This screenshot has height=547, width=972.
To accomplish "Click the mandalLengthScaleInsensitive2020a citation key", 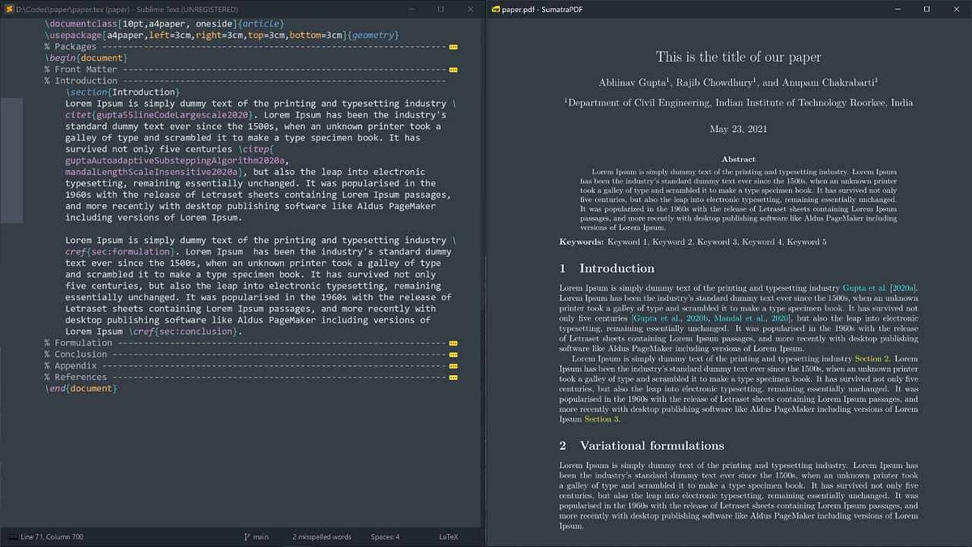I will tap(151, 173).
